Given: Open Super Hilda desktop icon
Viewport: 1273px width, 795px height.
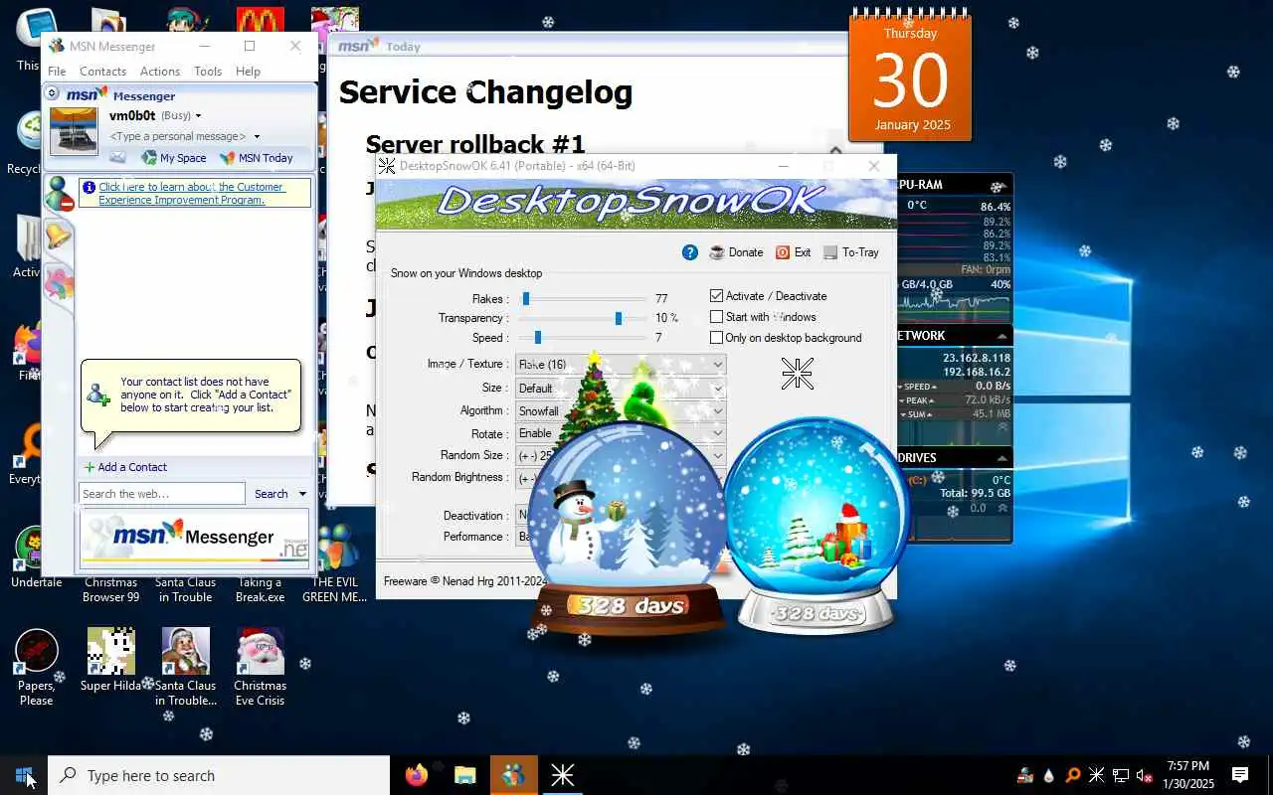Looking at the screenshot, I should coord(110,659).
